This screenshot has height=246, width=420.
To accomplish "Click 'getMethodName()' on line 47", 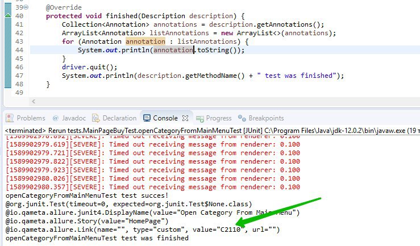I will point(215,76).
